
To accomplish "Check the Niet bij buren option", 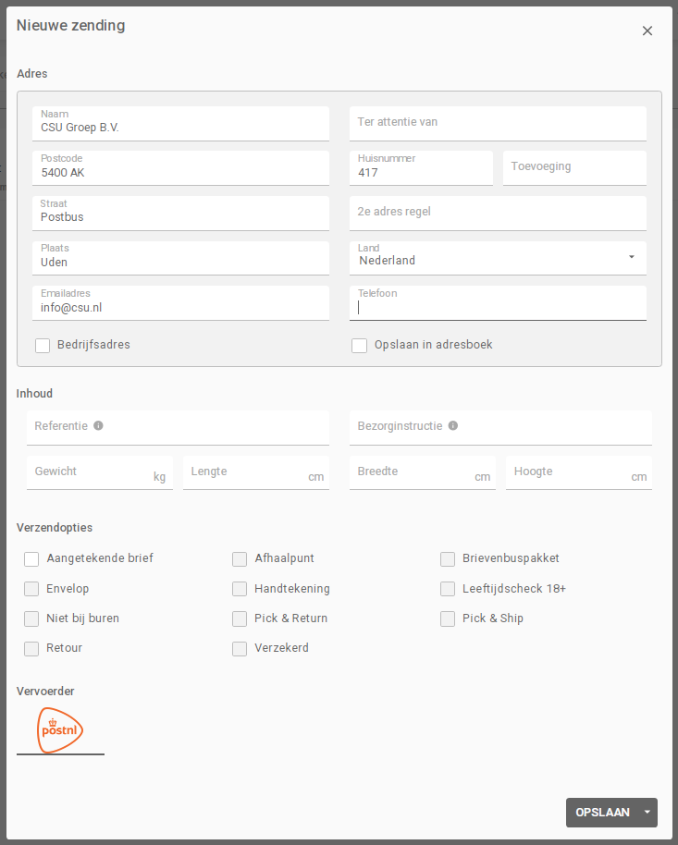I will (31, 618).
